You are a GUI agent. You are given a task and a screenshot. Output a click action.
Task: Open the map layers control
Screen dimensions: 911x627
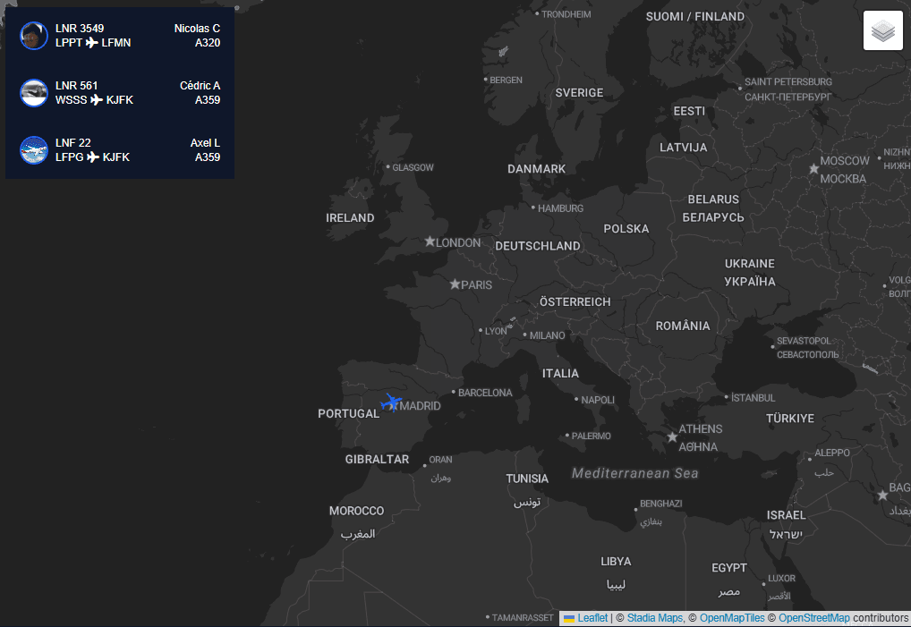[882, 31]
